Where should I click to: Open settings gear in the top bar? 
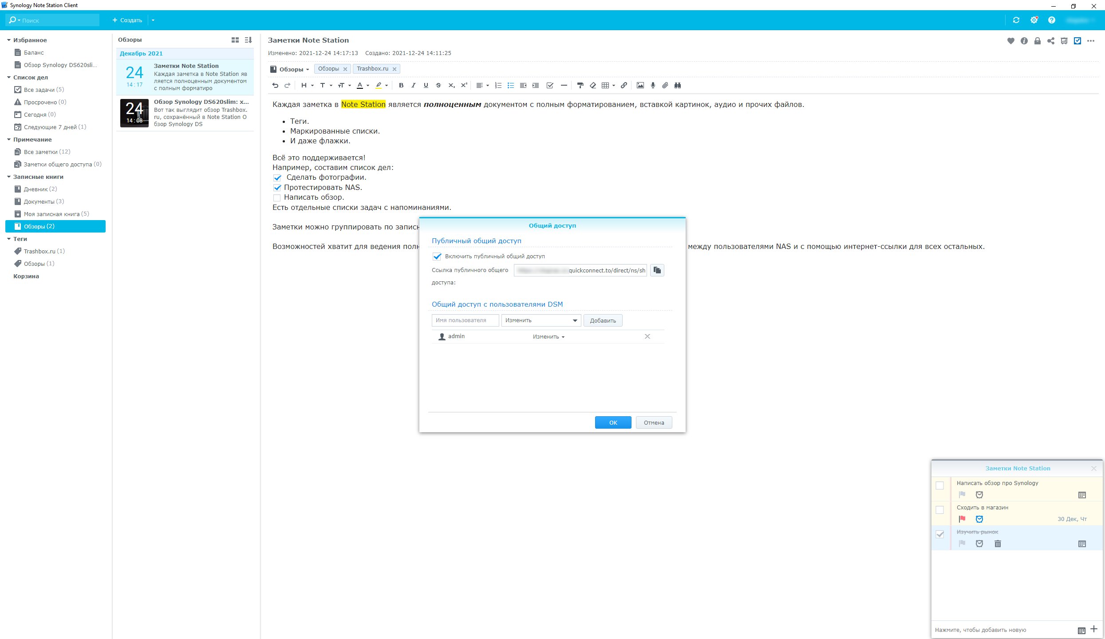pos(1034,20)
